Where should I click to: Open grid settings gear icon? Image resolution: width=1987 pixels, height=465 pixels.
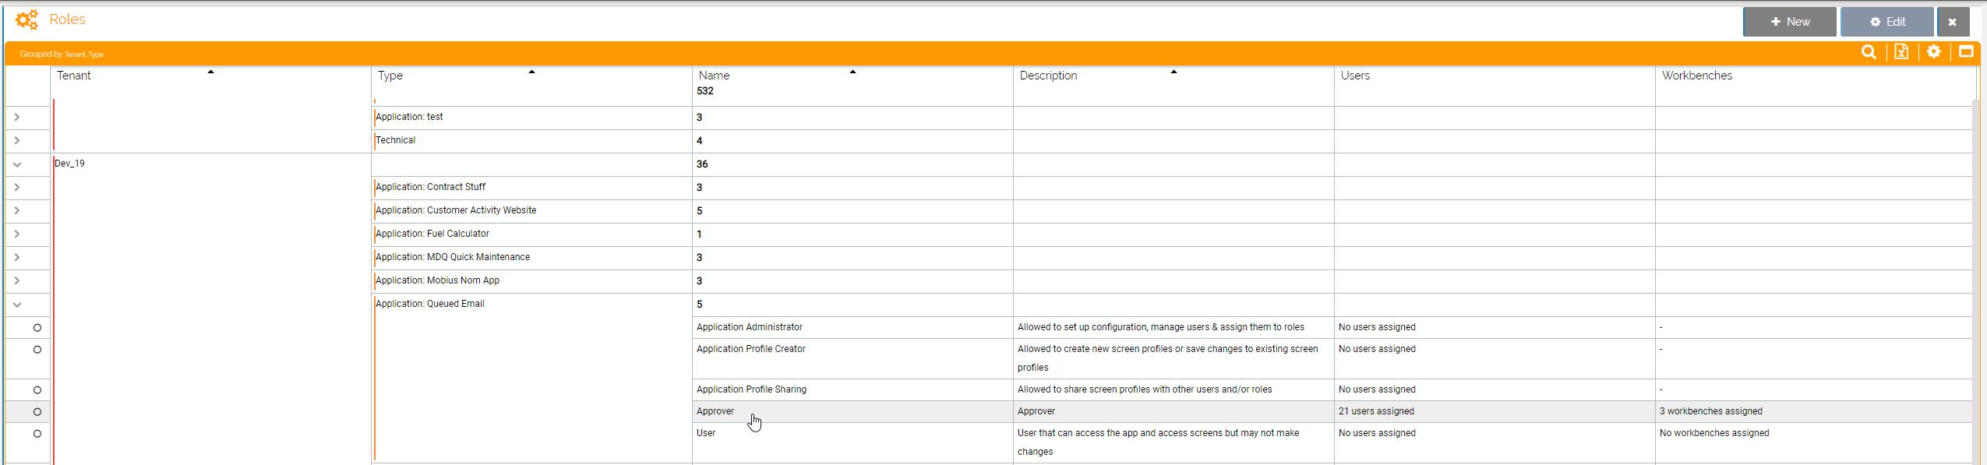pos(1933,52)
